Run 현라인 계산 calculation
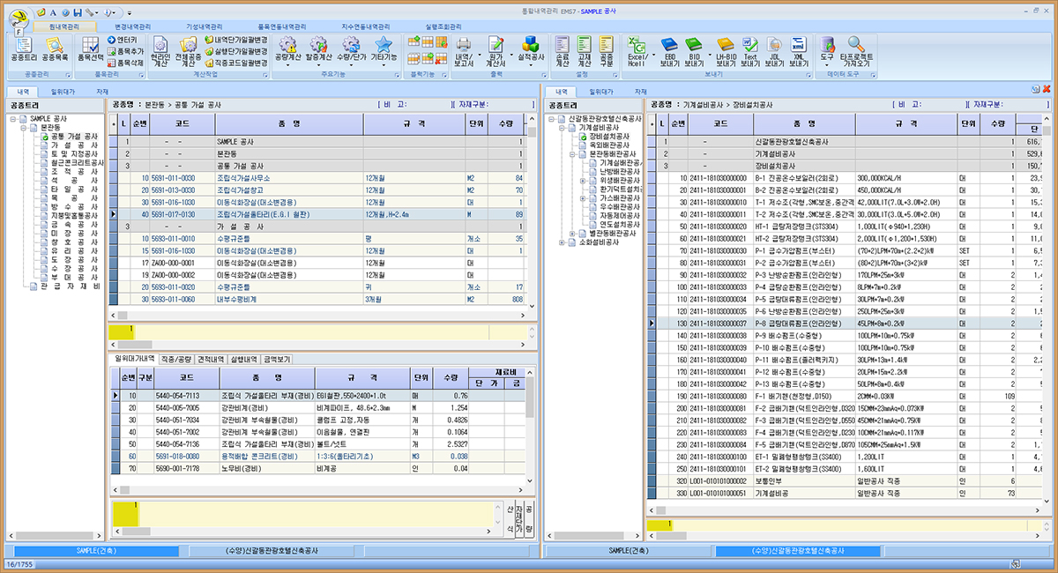Image resolution: width=1058 pixels, height=573 pixels. tap(160, 51)
